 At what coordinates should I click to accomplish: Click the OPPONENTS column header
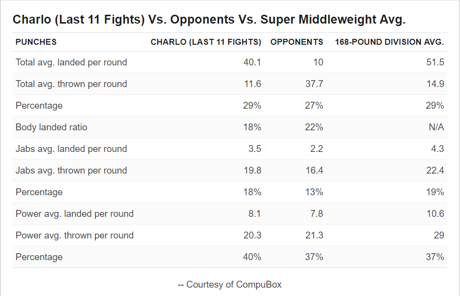[x=297, y=42]
